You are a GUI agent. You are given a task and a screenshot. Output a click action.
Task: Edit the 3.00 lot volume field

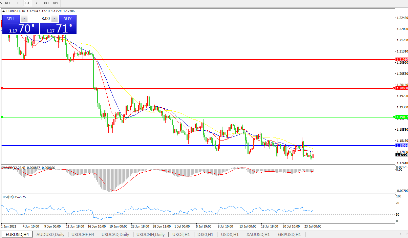click(x=39, y=19)
